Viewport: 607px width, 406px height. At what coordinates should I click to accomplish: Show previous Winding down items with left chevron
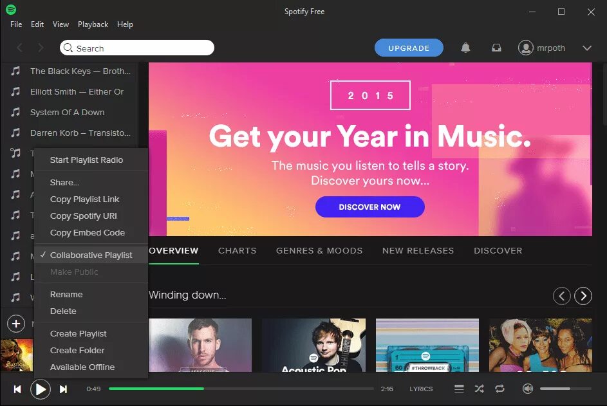562,296
